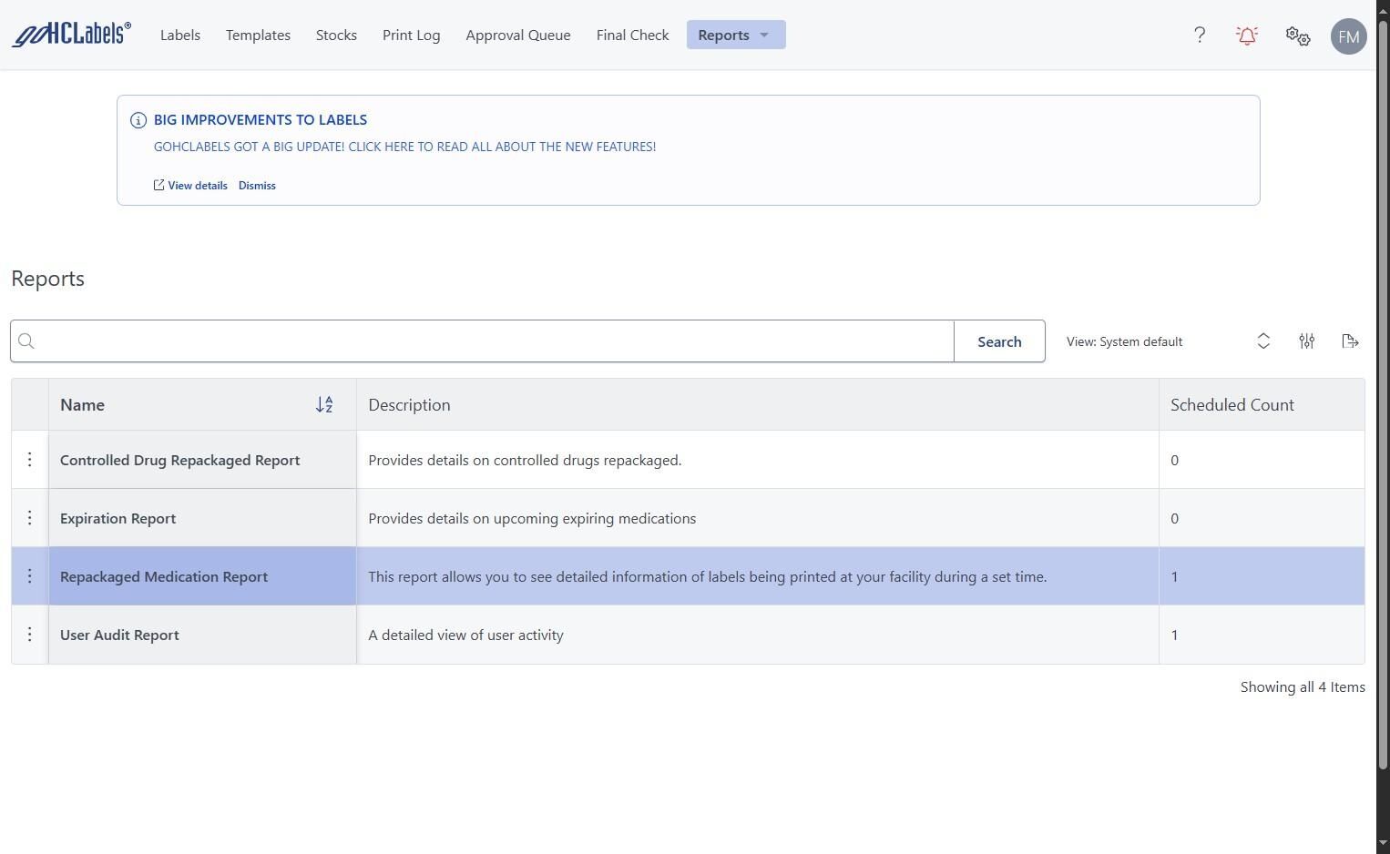The height and width of the screenshot is (854, 1390).
Task: Open the FM user avatar menu
Action: 1348,36
